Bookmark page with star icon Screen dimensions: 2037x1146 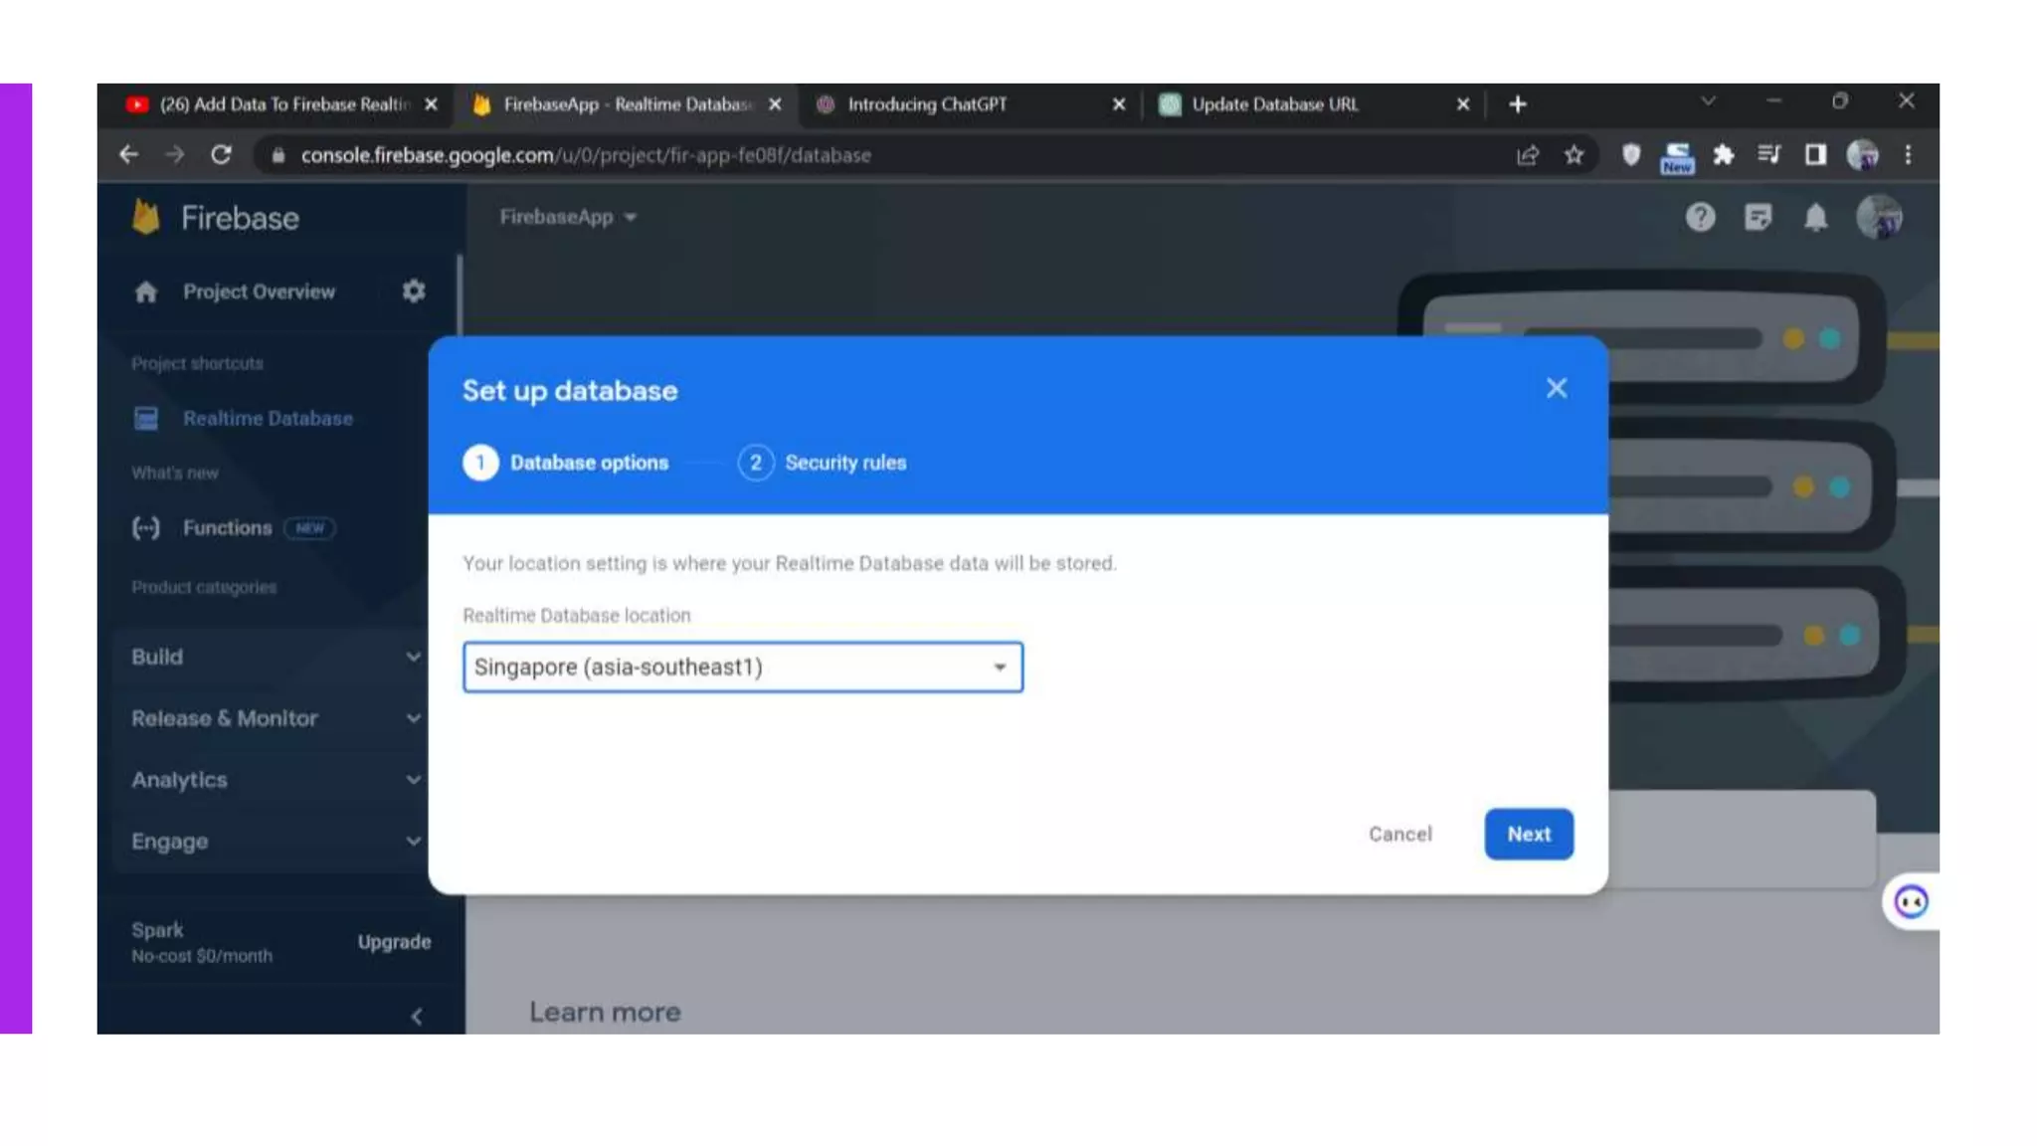pyautogui.click(x=1574, y=155)
